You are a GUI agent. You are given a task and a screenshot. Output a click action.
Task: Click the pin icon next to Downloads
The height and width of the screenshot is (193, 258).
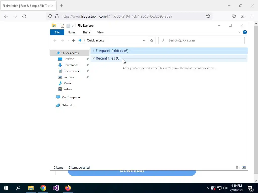point(87,65)
